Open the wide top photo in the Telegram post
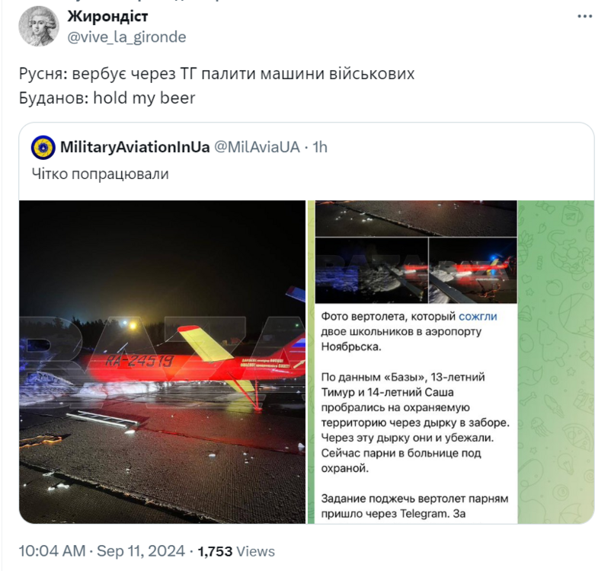 coord(415,219)
